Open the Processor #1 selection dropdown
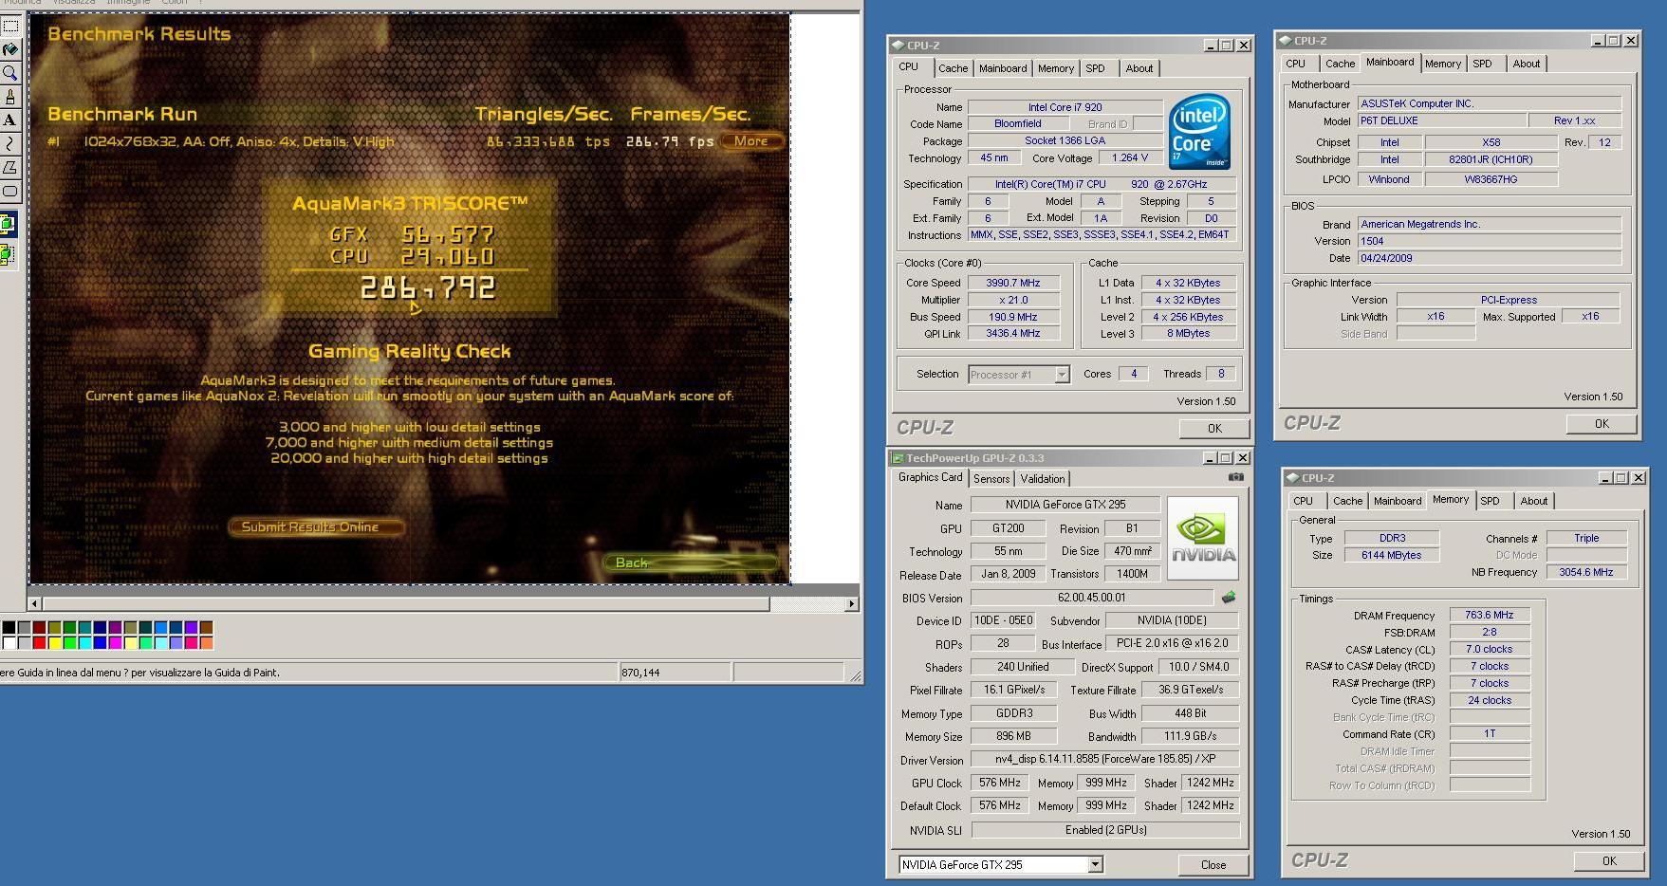The height and width of the screenshot is (886, 1667). [x=1062, y=375]
